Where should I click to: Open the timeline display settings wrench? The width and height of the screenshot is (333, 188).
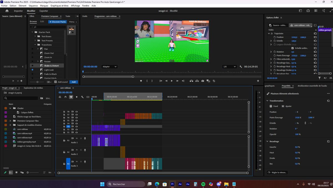pos(82,97)
